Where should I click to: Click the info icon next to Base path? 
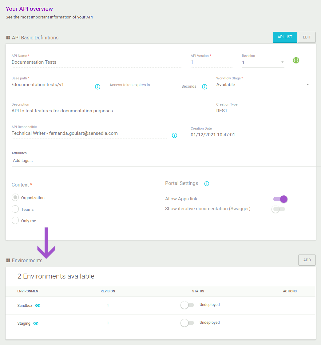[x=97, y=87]
